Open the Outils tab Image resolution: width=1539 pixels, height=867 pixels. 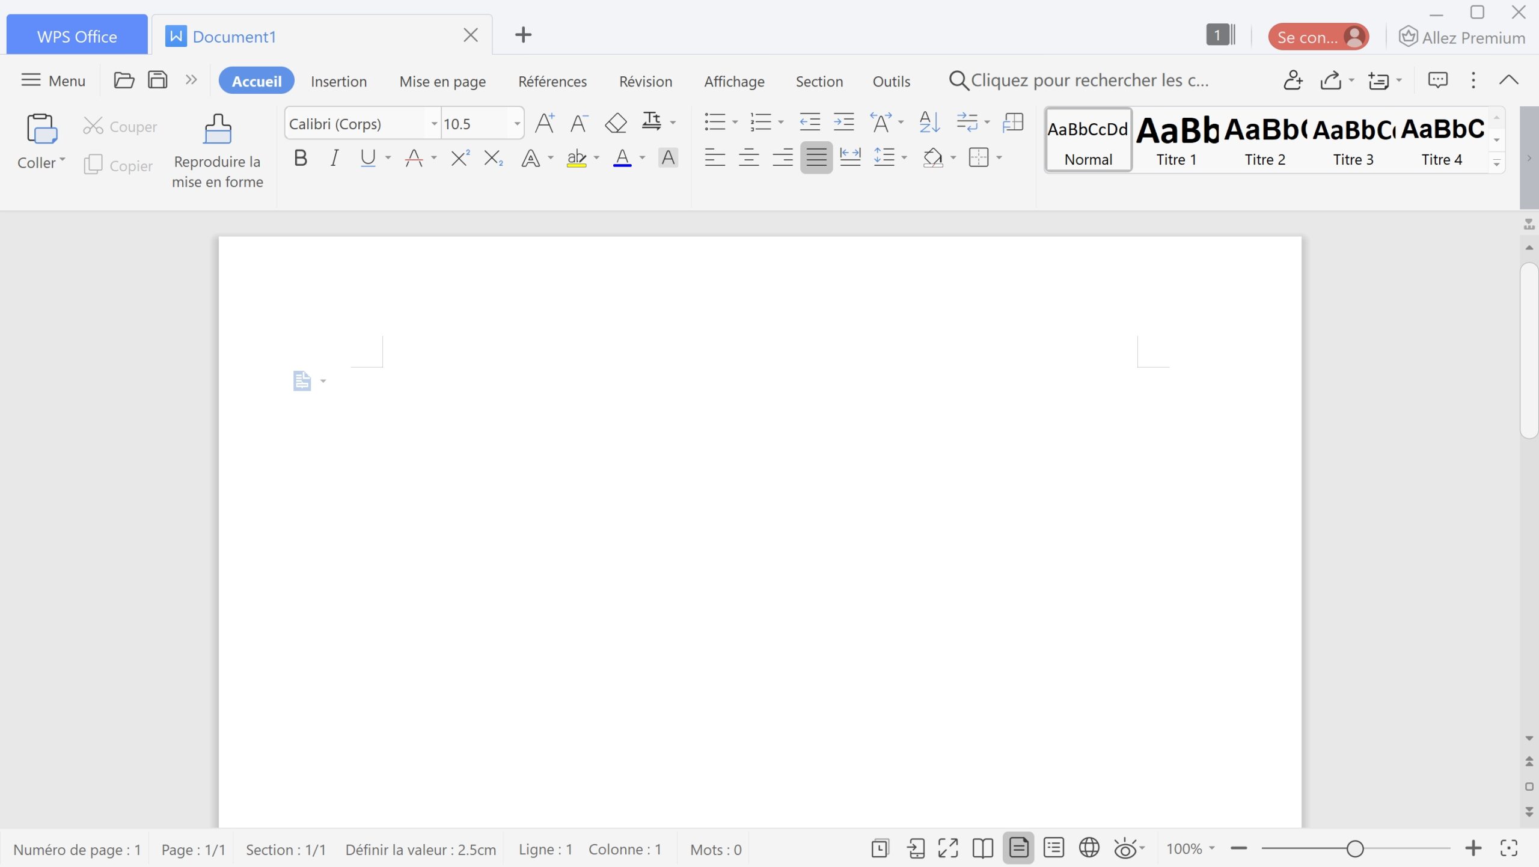tap(892, 81)
